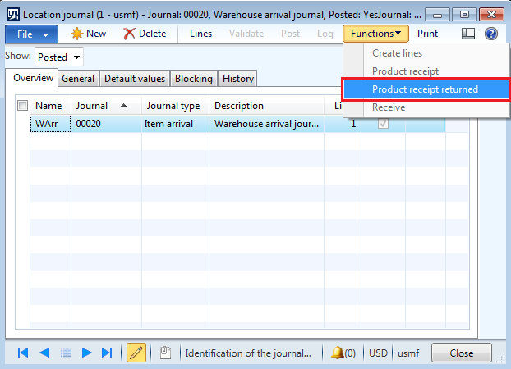Click the Validate toolbar button
The image size is (511, 369).
tap(246, 34)
